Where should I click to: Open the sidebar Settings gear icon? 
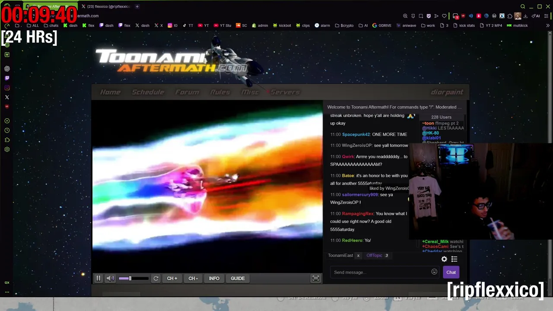(x=7, y=149)
